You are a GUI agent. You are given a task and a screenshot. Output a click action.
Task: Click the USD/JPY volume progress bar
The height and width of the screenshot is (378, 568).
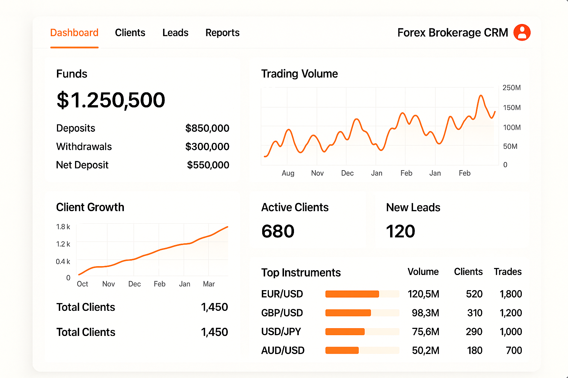pyautogui.click(x=362, y=331)
